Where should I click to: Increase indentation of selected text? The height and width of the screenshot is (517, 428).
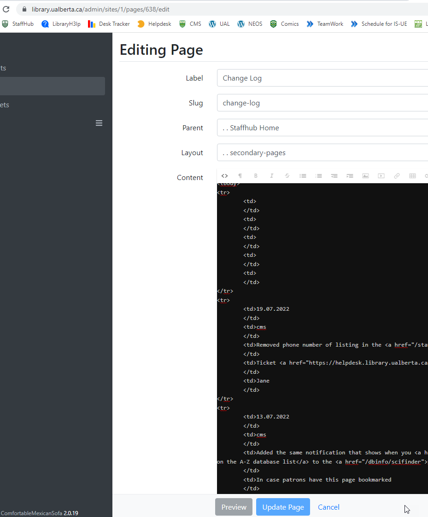click(x=350, y=176)
